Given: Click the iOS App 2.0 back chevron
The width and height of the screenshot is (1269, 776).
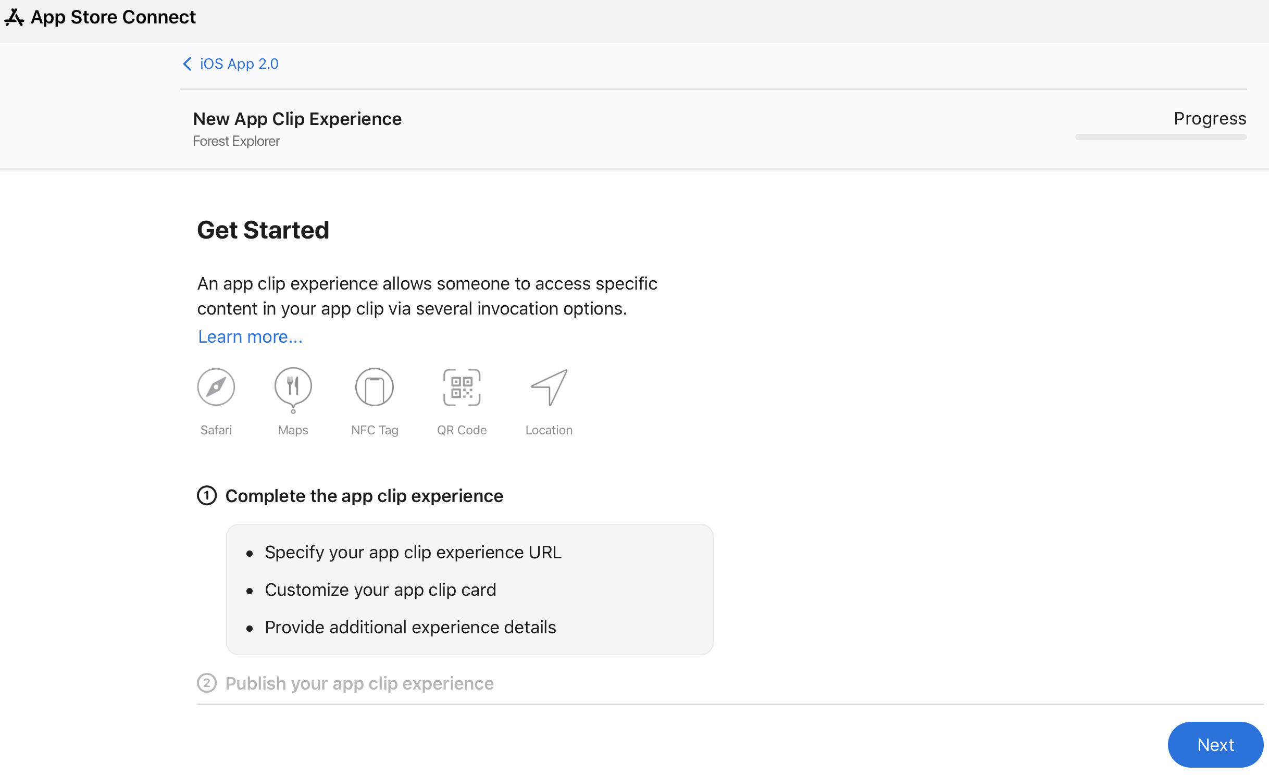Looking at the screenshot, I should 186,62.
